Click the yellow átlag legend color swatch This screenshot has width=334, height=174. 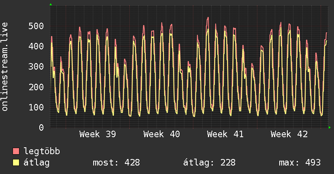click(x=16, y=163)
